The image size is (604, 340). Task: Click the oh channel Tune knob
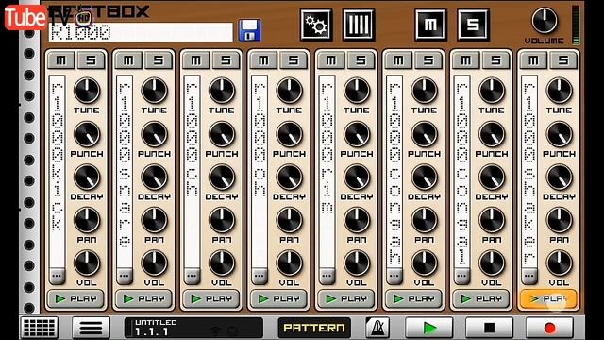289,91
